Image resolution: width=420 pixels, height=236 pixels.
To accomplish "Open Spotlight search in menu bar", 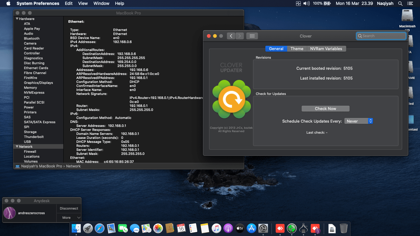I will pyautogui.click(x=400, y=3).
